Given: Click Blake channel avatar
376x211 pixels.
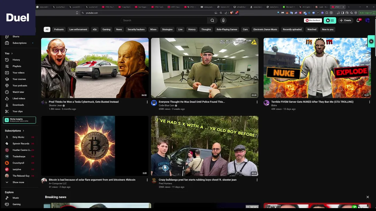Looking at the screenshot, I should tap(266, 103).
